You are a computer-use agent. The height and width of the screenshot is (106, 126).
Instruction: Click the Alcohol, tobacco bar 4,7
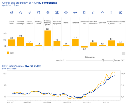(30, 44)
